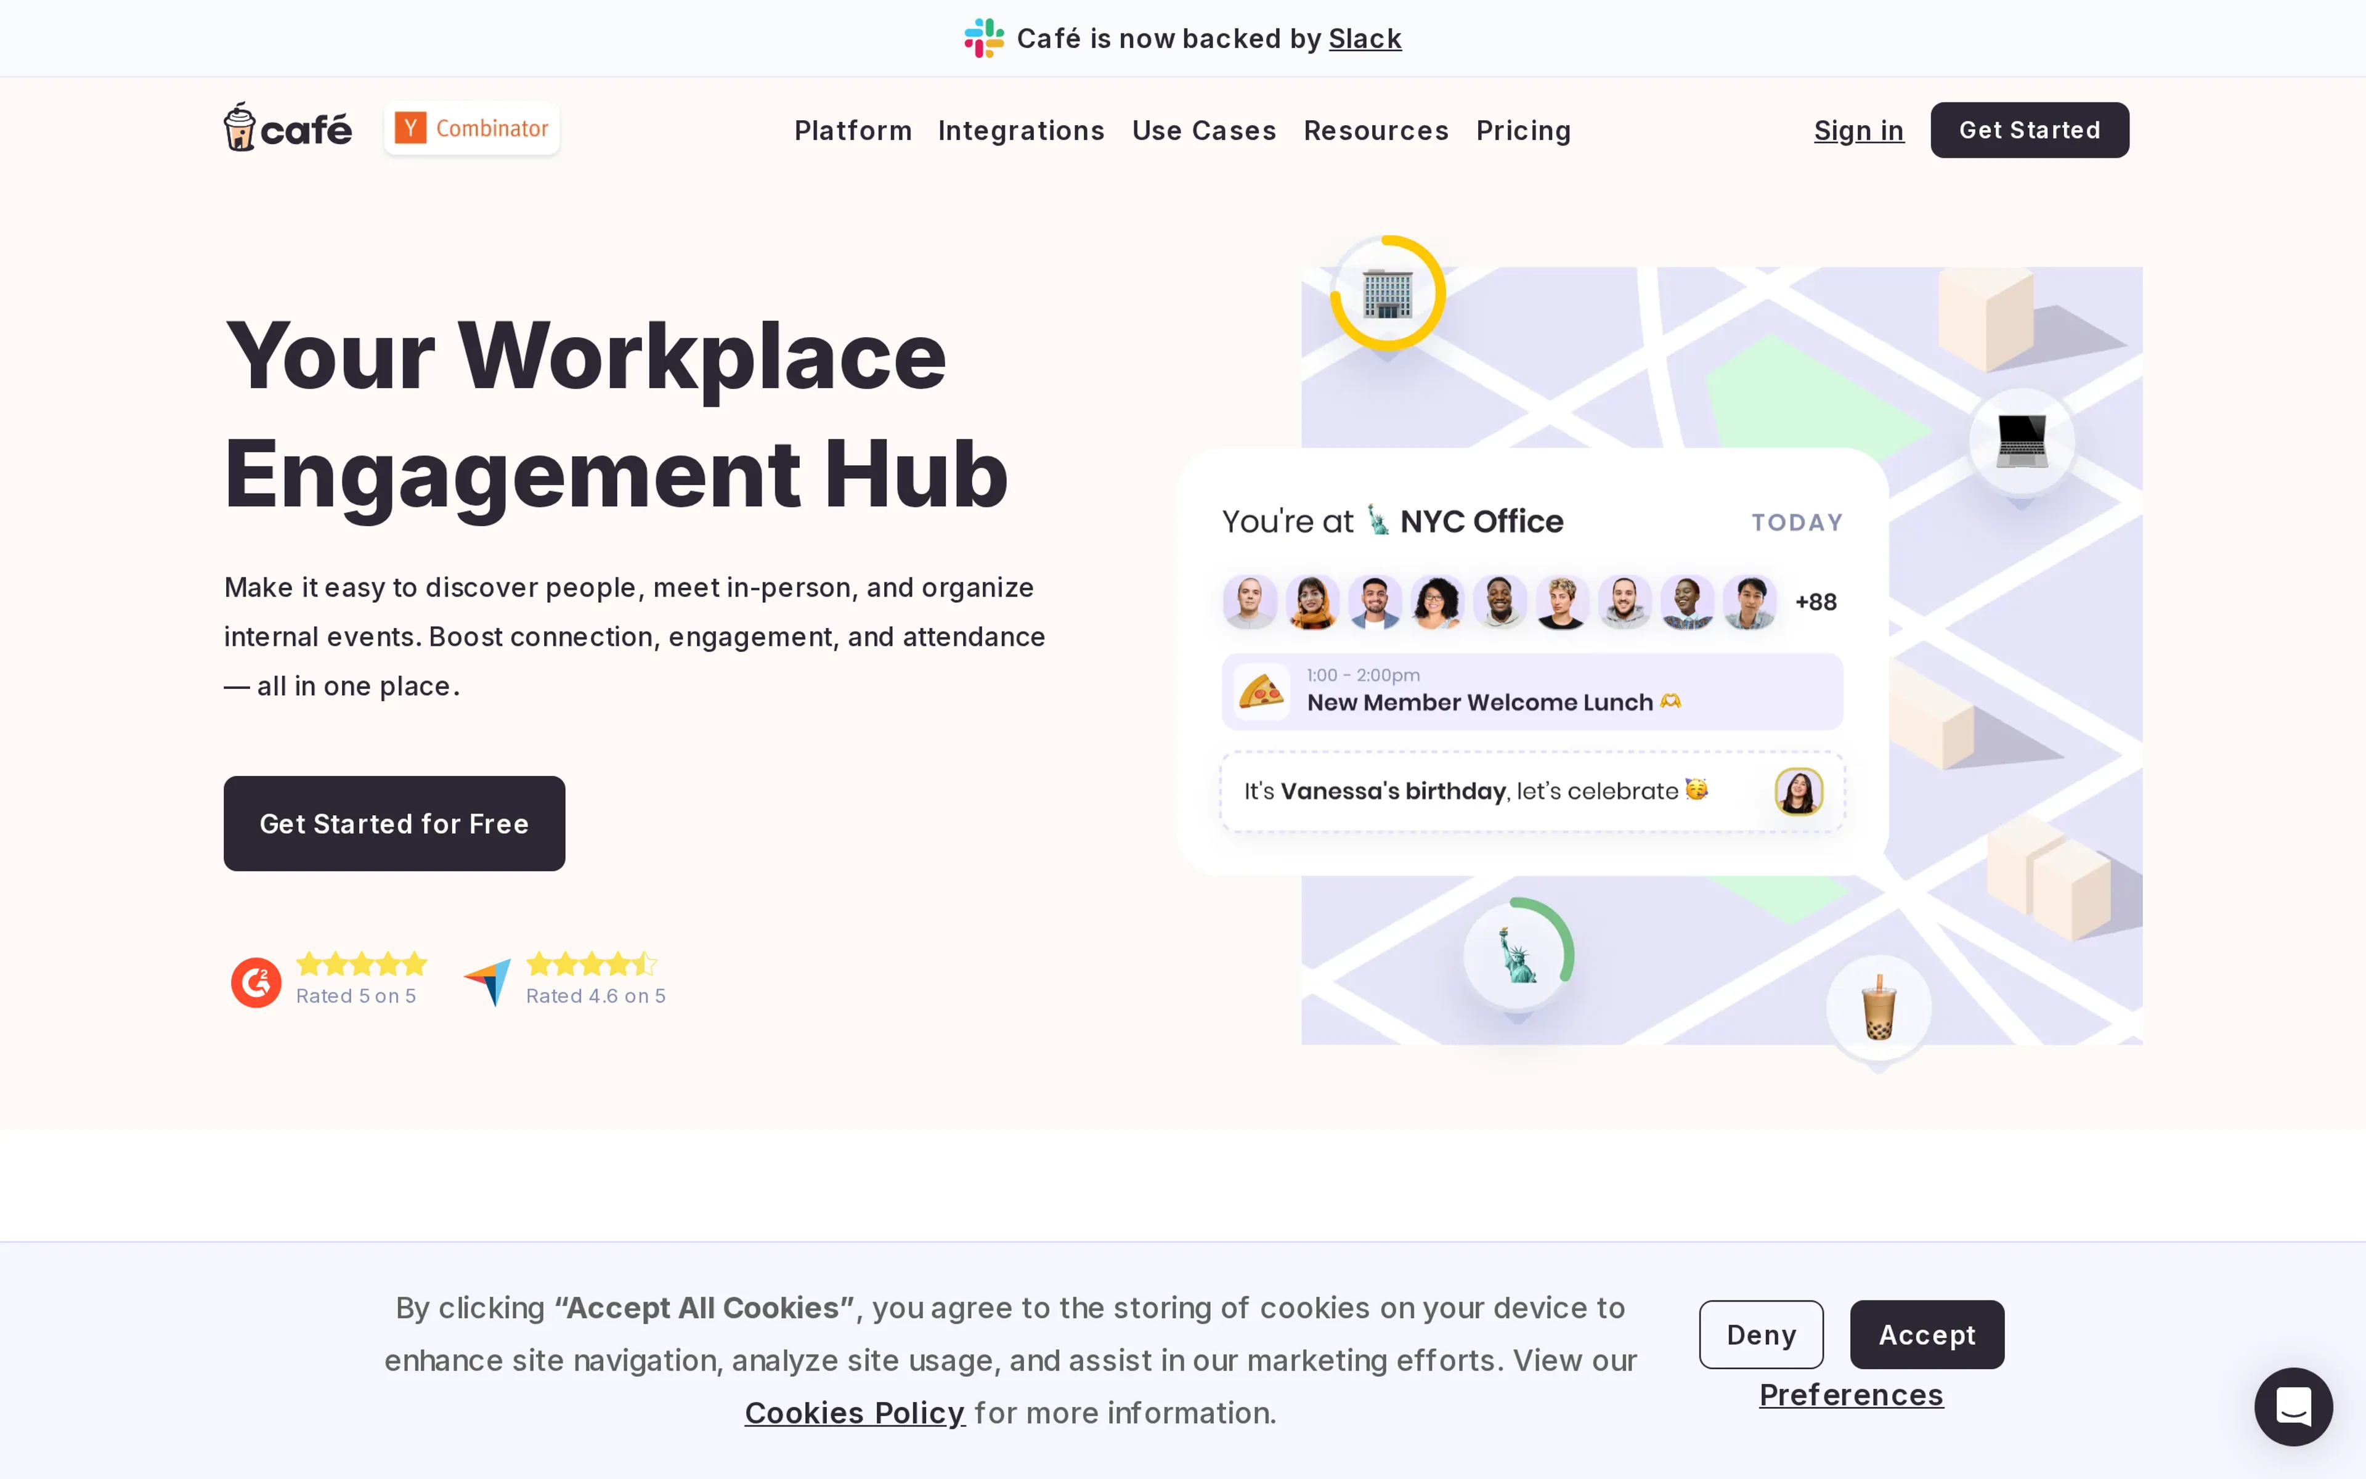Click the Get Started header button
The width and height of the screenshot is (2366, 1479).
tap(2029, 130)
